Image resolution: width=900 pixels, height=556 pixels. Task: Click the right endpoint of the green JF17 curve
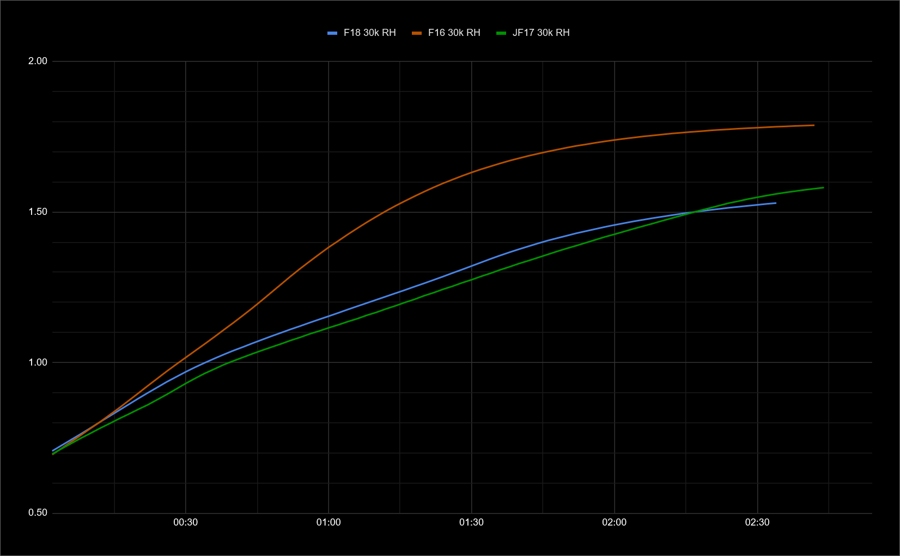point(823,188)
